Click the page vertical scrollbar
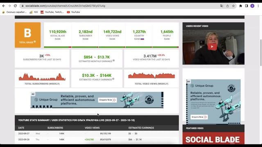Viewport: 262px width, 147px height. [261, 53]
